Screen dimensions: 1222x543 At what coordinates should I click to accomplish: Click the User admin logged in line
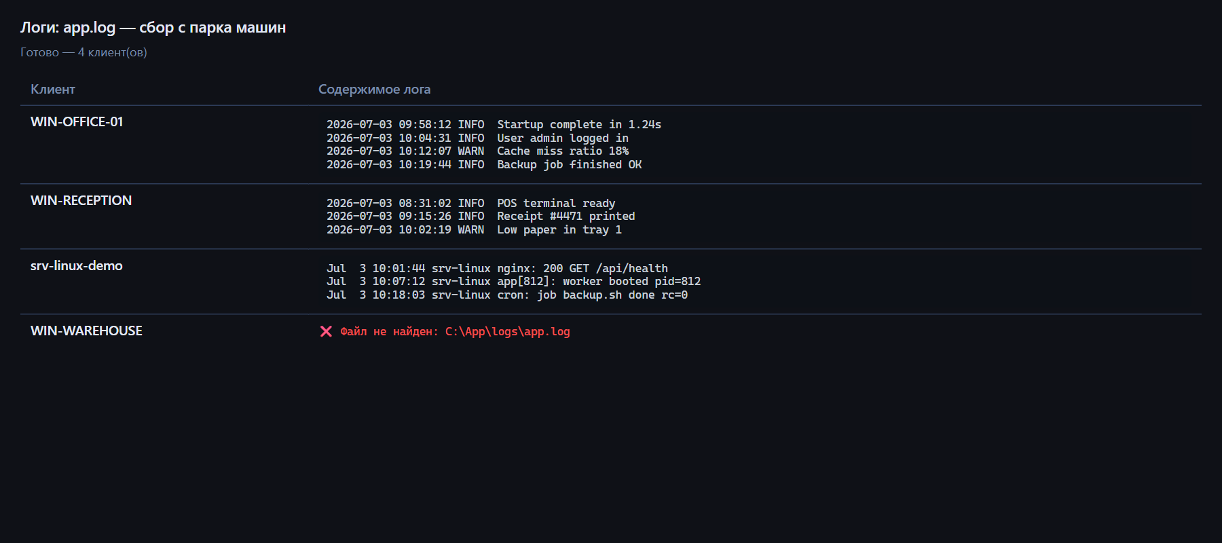[x=477, y=138]
